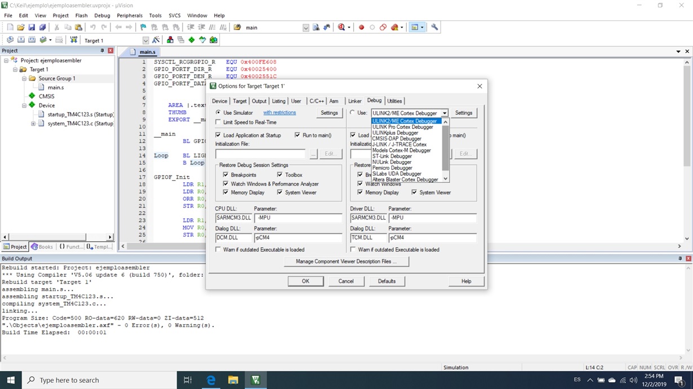
Task: Toggle simulator Run to main() checkbox
Action: point(297,135)
